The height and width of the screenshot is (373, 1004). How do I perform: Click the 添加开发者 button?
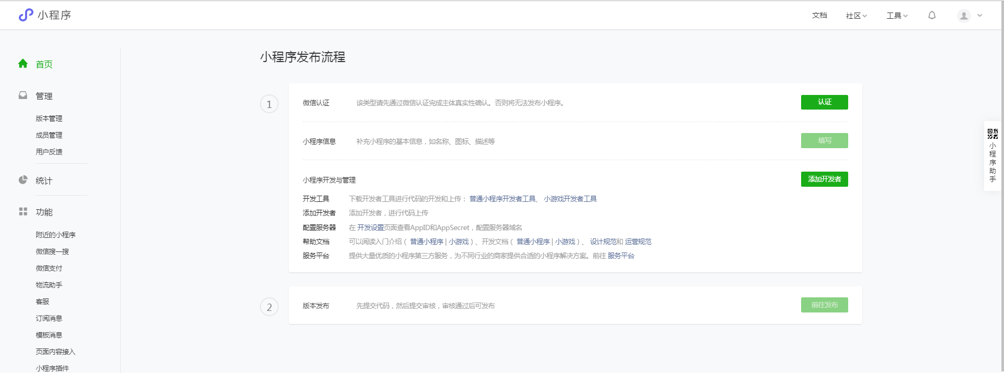(824, 179)
